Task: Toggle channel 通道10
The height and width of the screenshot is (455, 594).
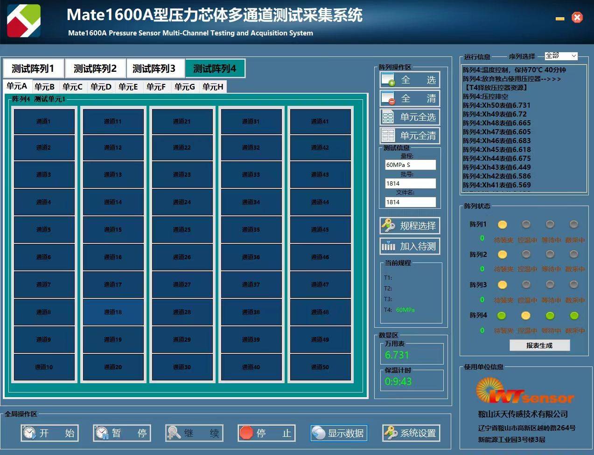Action: 44,367
